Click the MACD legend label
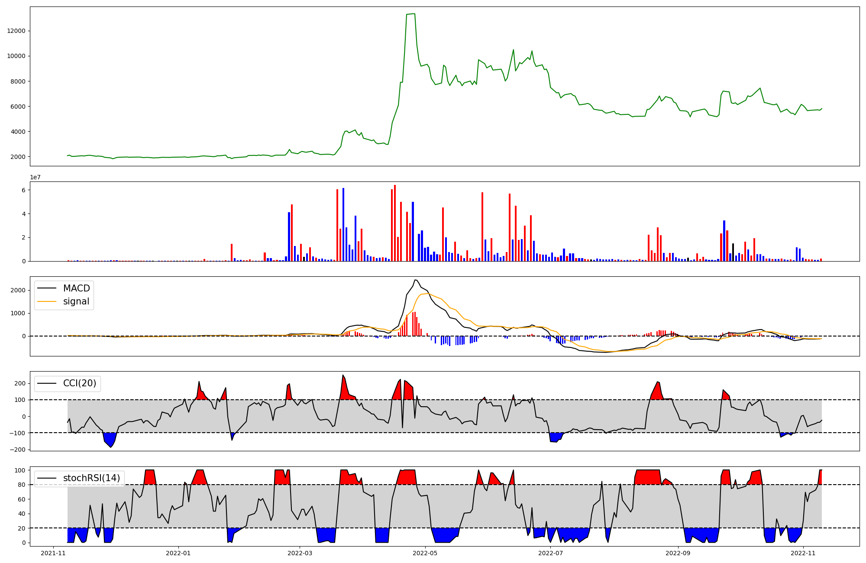This screenshot has height=563, width=866. (76, 288)
